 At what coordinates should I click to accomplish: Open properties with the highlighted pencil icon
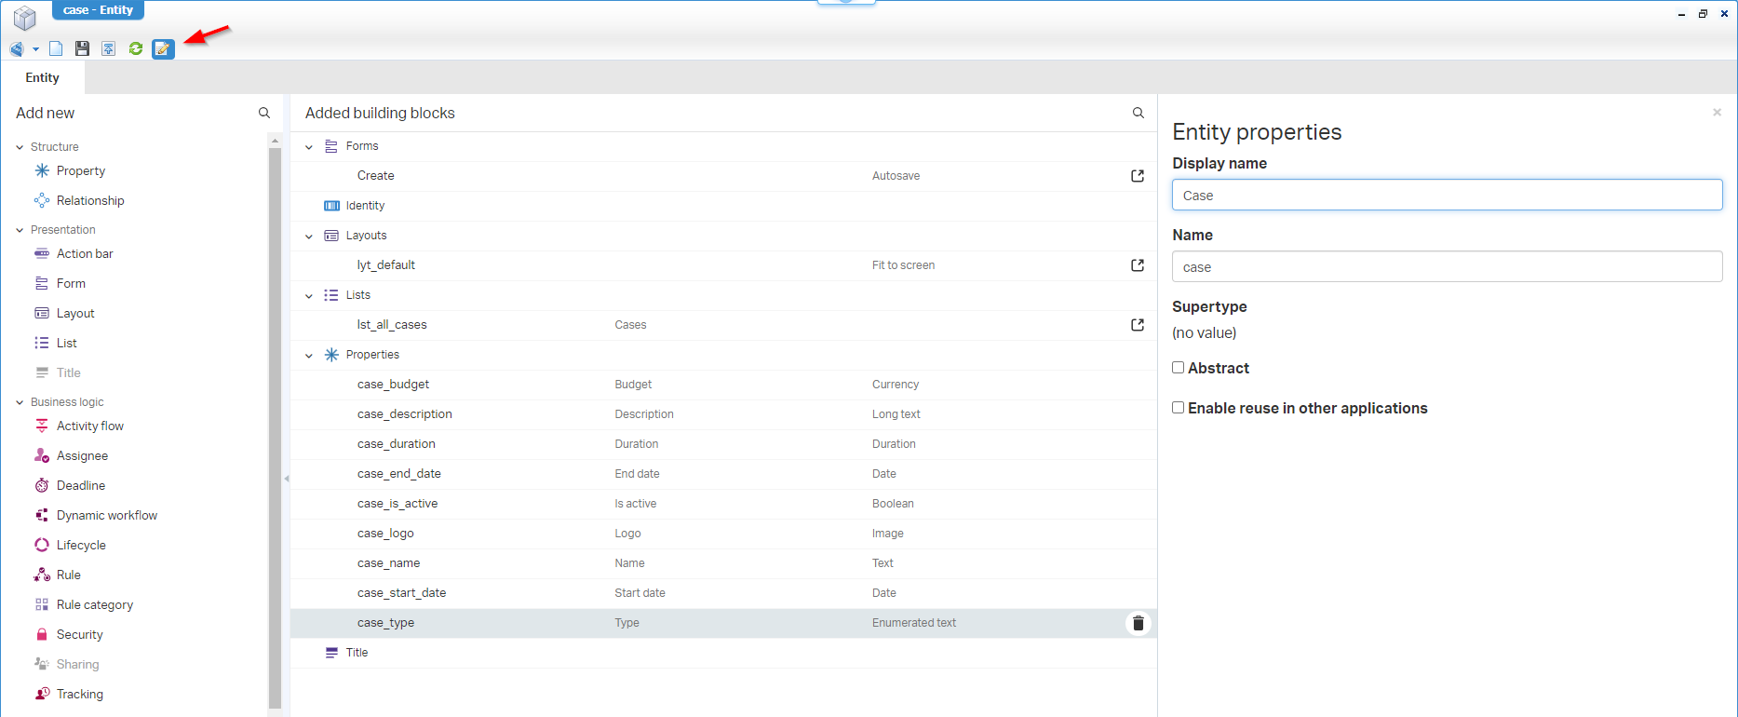[163, 48]
